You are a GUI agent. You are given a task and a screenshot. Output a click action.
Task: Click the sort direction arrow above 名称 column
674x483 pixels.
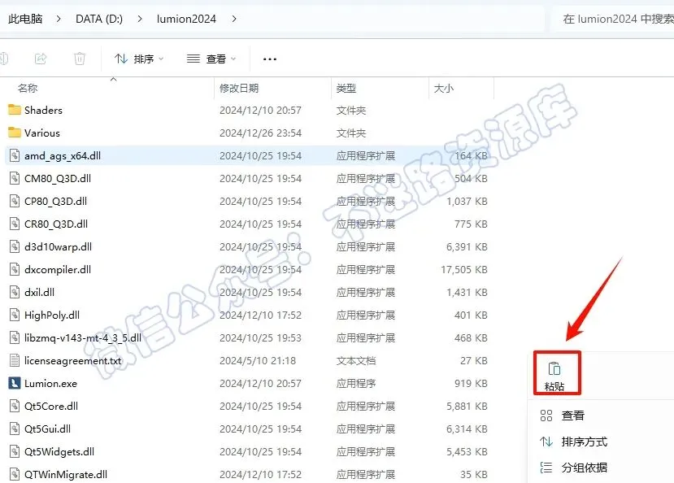[114, 79]
